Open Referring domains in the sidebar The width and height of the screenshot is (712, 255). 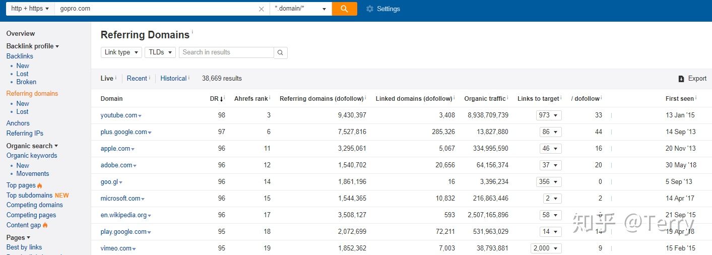(x=32, y=94)
